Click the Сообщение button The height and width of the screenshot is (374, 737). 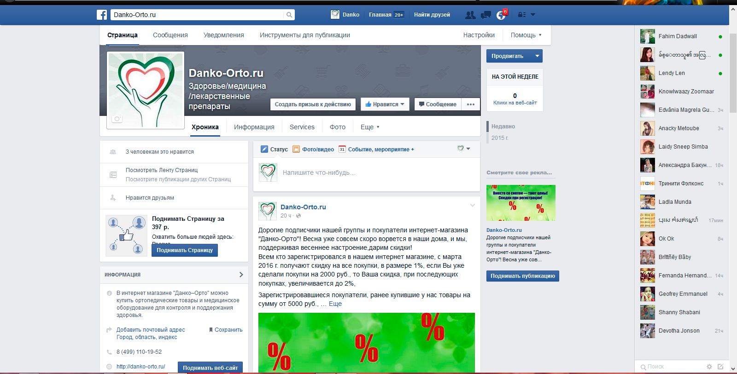tap(438, 104)
